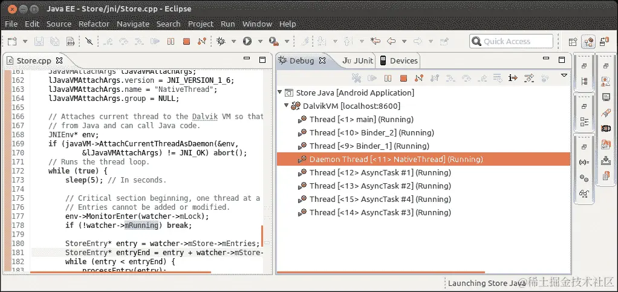Viewport: 618px width, 292px height.
Task: Select the Java EE perspective button
Action: (x=588, y=41)
